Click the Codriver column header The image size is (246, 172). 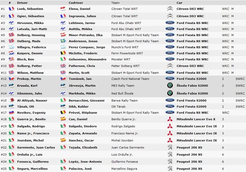(75, 3)
